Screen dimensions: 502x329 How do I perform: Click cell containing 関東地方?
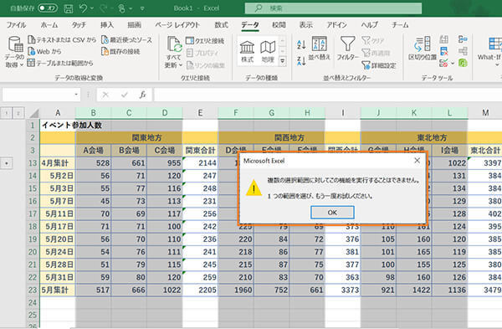146,138
